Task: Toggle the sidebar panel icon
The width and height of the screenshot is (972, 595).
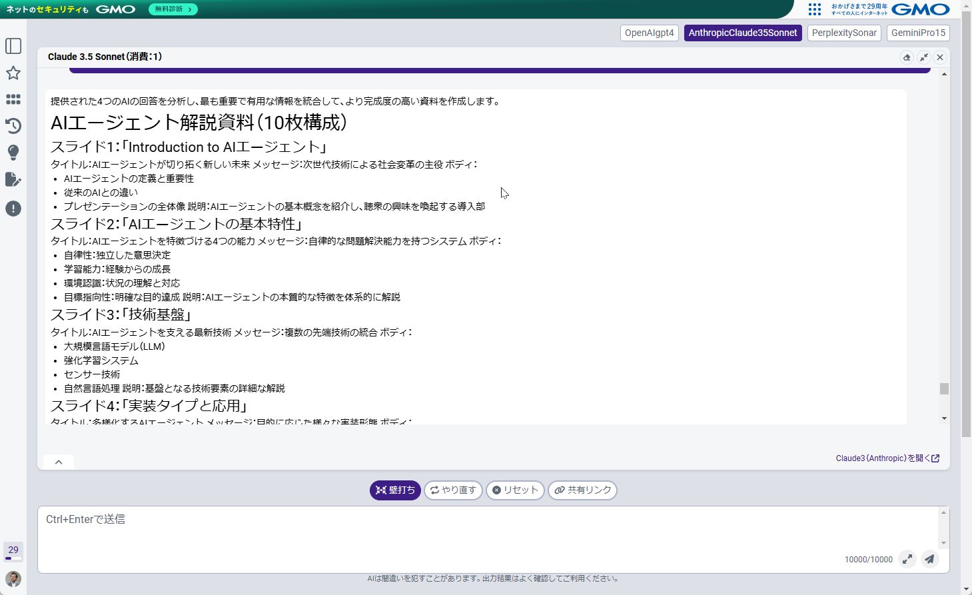Action: (13, 45)
